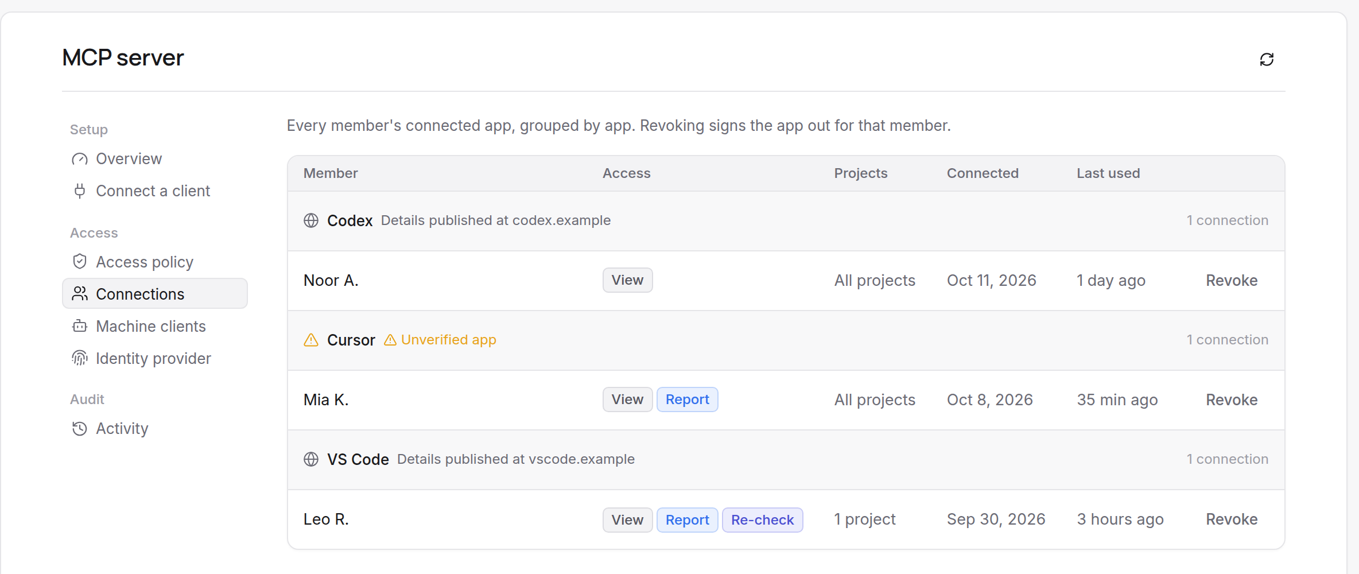
Task: Revoke Mia K.'s Cursor connection
Action: coord(1232,400)
